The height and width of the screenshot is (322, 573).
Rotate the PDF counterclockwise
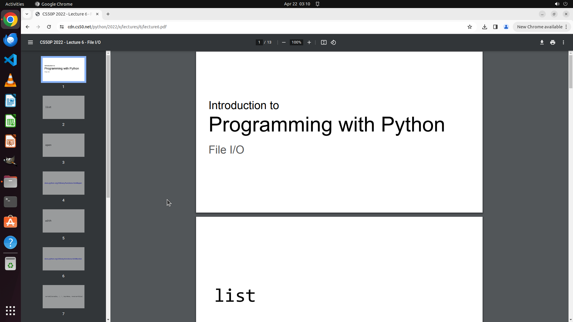(333, 42)
